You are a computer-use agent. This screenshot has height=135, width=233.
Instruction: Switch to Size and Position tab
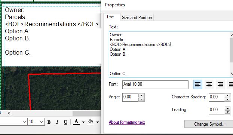pyautogui.click(x=137, y=18)
